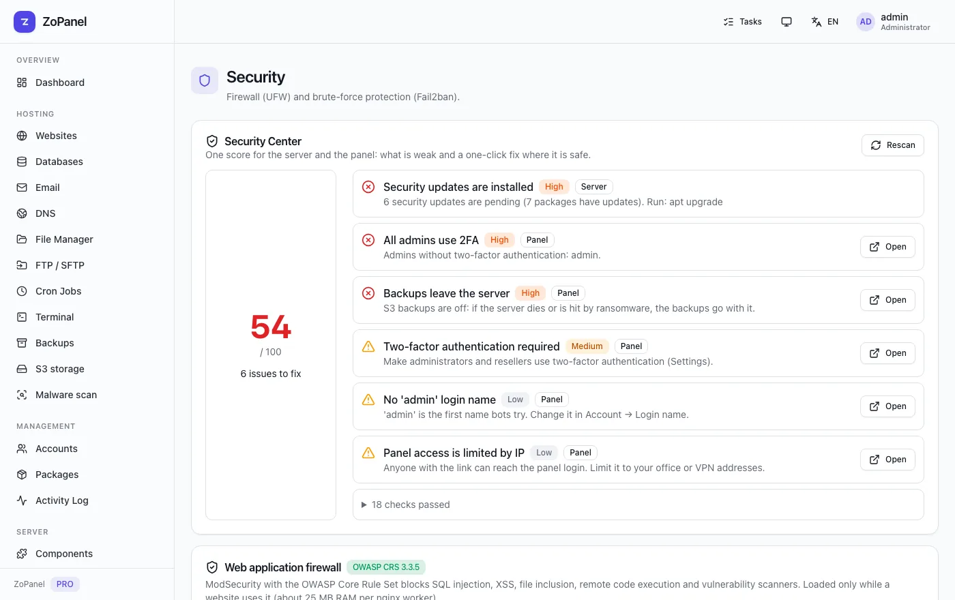This screenshot has height=600, width=955.
Task: Click the Activity Log pulse icon
Action: click(x=22, y=500)
